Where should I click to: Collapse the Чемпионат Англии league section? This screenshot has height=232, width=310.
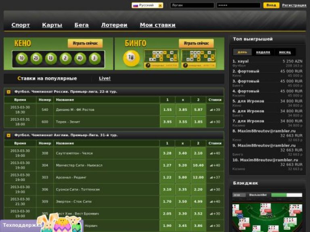8,135
